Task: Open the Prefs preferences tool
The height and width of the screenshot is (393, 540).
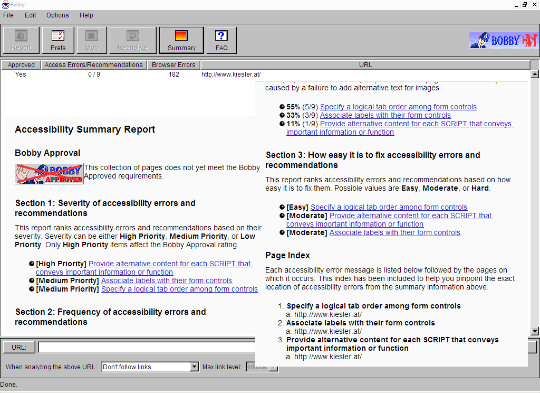Action: 58,41
